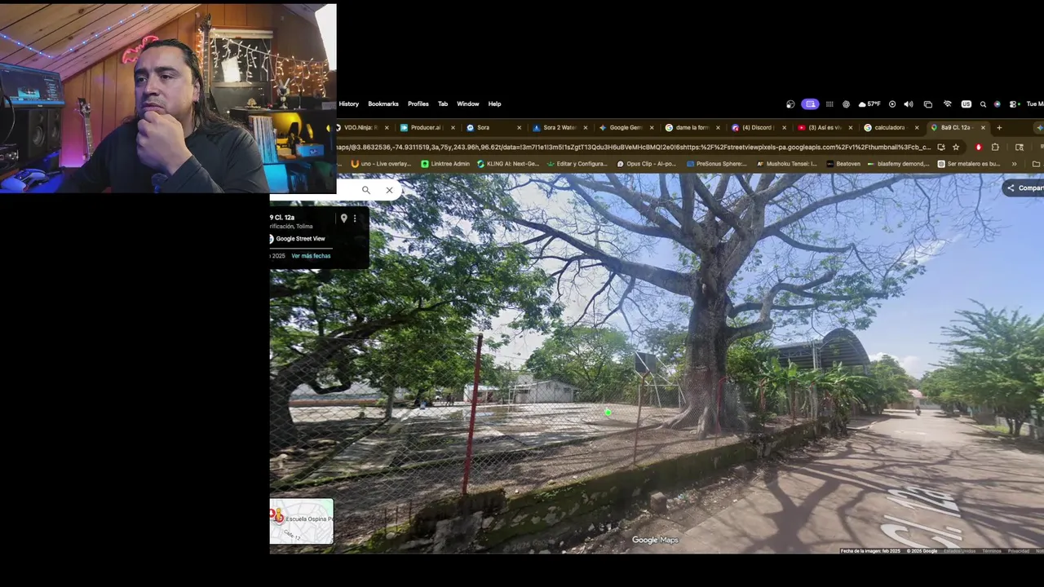This screenshot has height=587, width=1044.
Task: Open the three-dot menu in address card
Action: (355, 218)
